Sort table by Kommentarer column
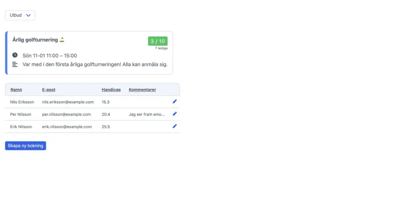 click(142, 90)
